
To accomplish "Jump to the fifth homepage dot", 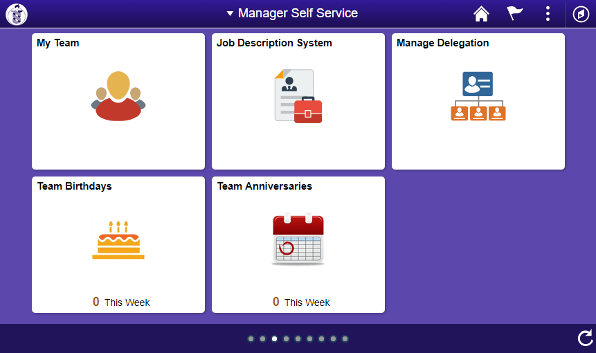I will [x=298, y=338].
